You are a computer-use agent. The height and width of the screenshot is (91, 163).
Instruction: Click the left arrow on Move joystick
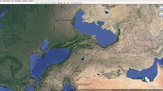pyautogui.click(x=160, y=15)
